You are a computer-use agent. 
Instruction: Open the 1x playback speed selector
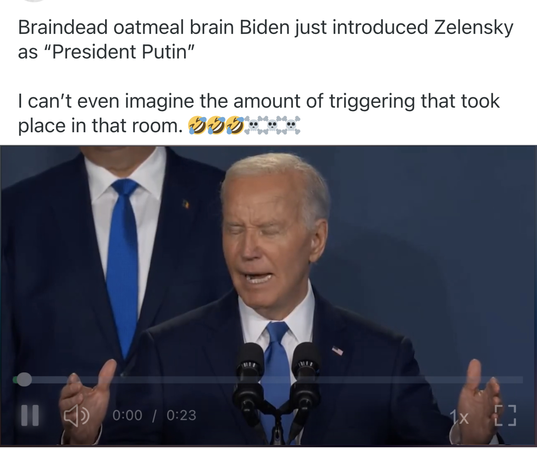point(459,417)
